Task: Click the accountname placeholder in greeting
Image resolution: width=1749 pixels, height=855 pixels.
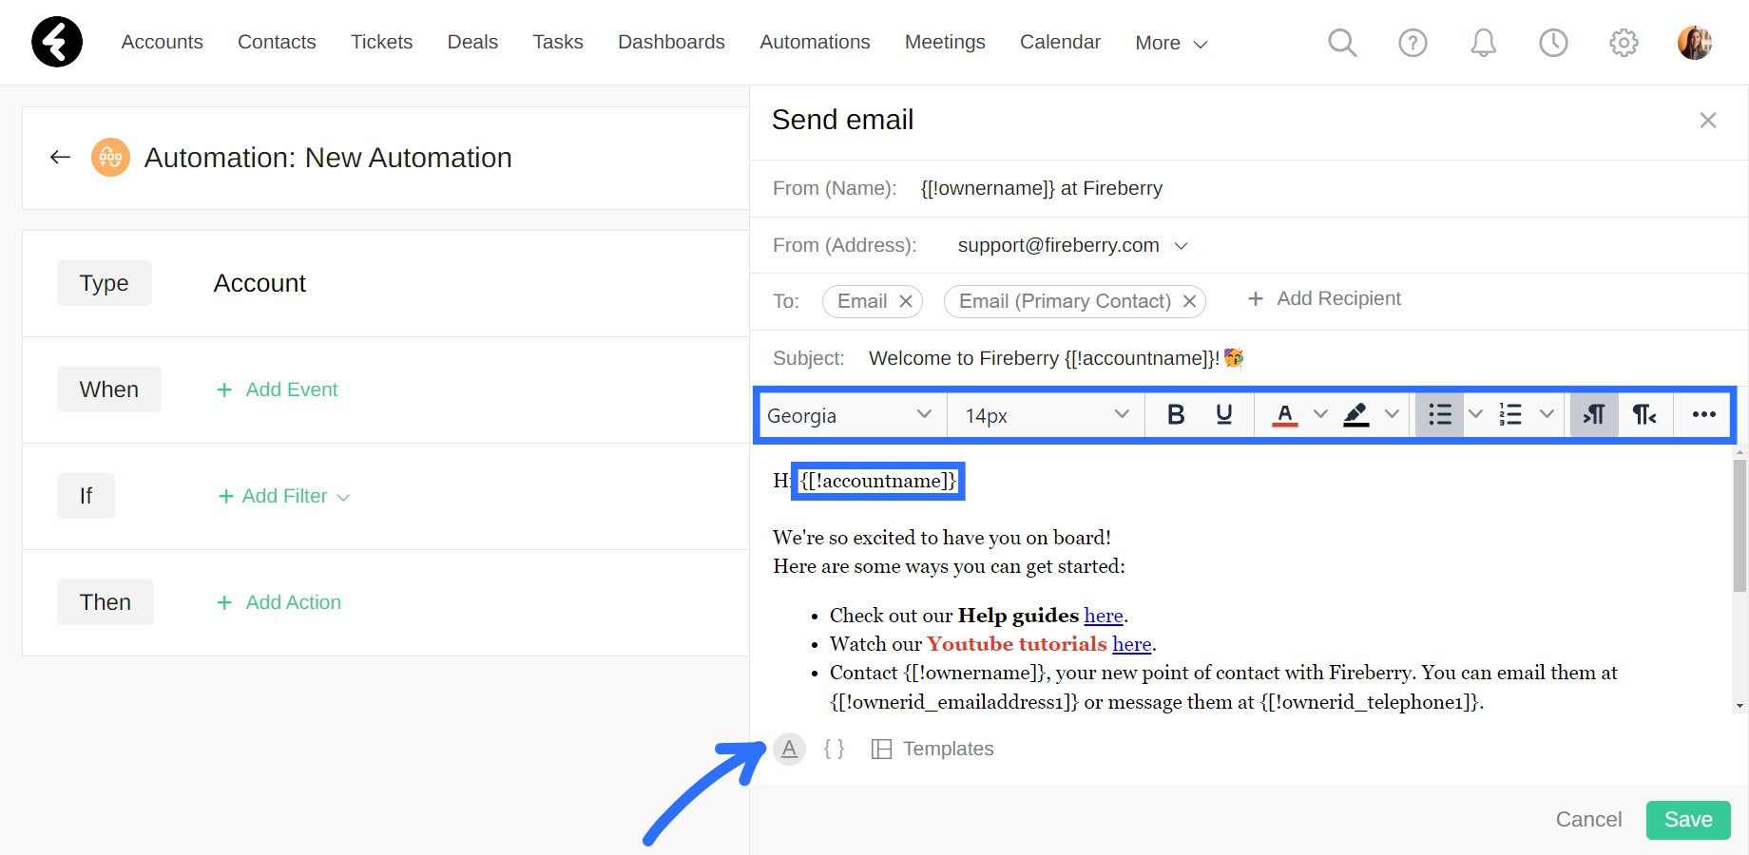Action: [878, 481]
